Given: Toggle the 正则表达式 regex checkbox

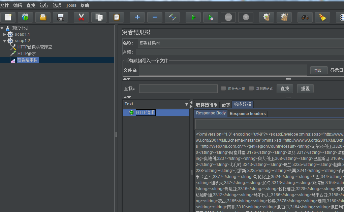Looking at the screenshot, I should click(x=251, y=89).
